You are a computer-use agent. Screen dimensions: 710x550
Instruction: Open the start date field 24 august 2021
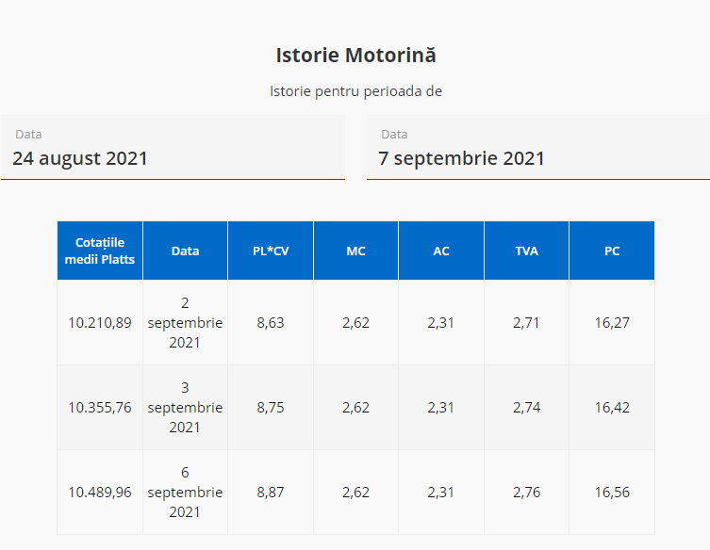[x=173, y=157]
